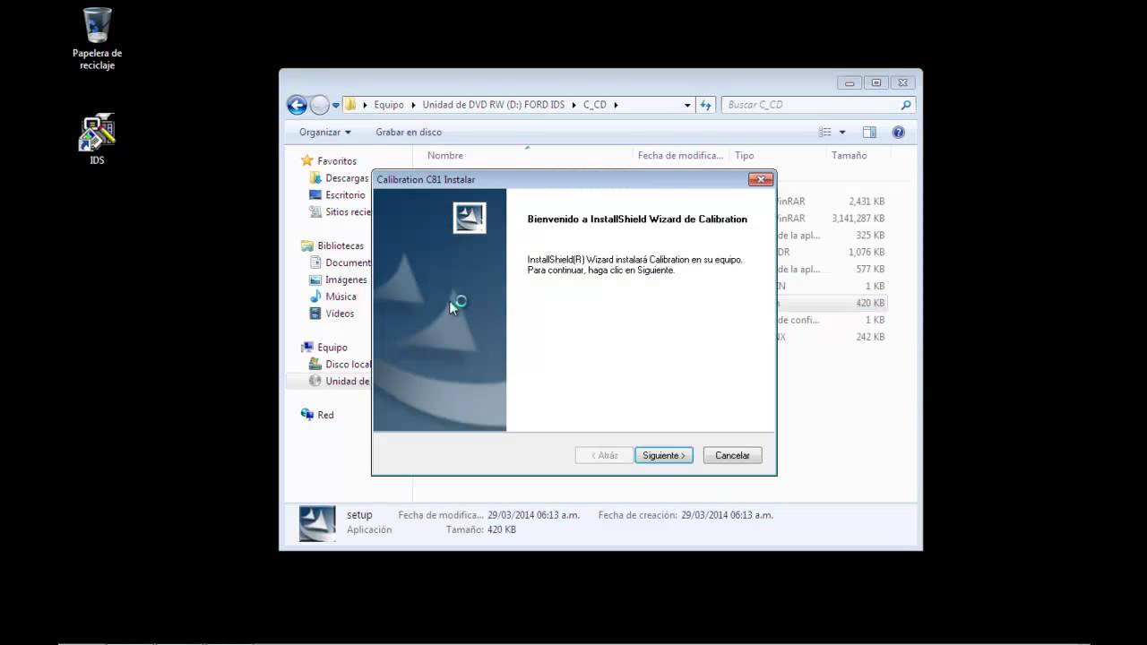The height and width of the screenshot is (645, 1147).
Task: Select Unidad de DVD RW (D:) FORD IDS breadcrumb
Action: 493,105
